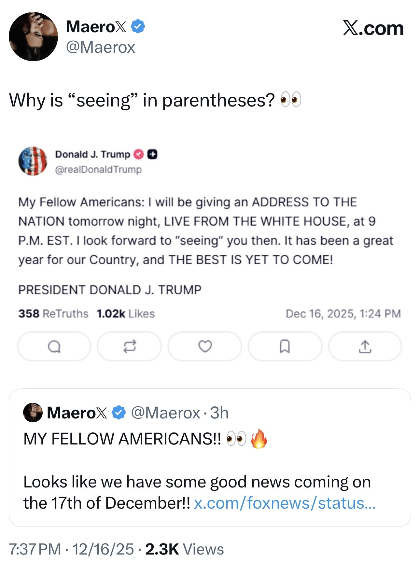420x563 pixels.
Task: Click Donald J. Trump red verified badge
Action: (x=139, y=154)
